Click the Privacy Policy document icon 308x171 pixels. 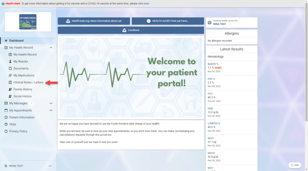point(6,131)
